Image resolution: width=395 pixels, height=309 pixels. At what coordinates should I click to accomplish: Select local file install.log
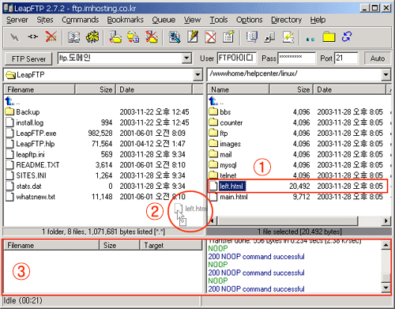tap(24, 122)
